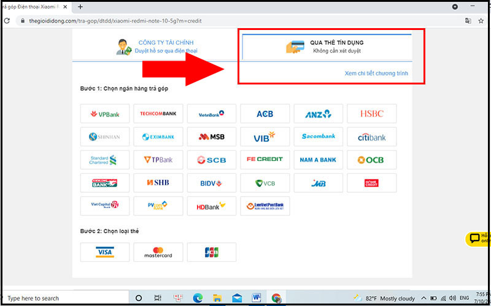Bookmark this page with the star icon
The height and width of the screenshot is (306, 491).
click(481, 21)
